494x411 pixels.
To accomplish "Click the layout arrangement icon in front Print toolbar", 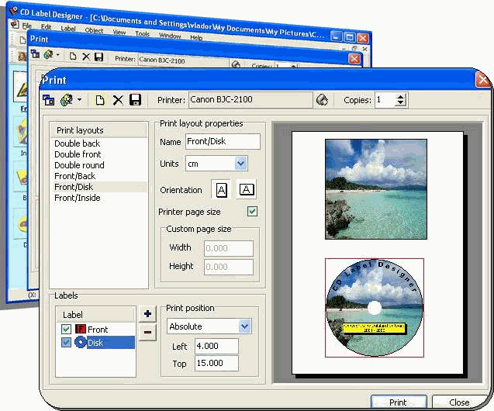I will (49, 100).
